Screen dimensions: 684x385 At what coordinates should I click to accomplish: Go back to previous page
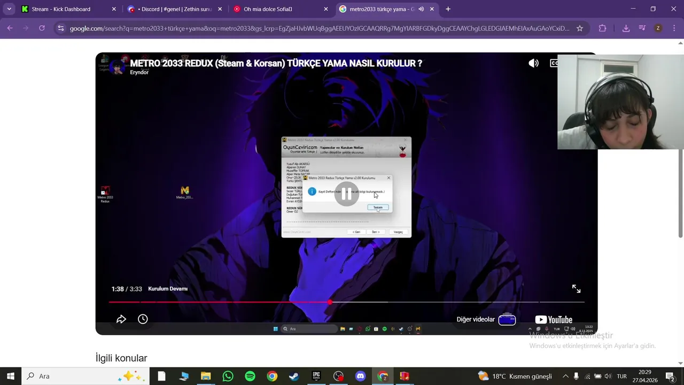(10, 28)
